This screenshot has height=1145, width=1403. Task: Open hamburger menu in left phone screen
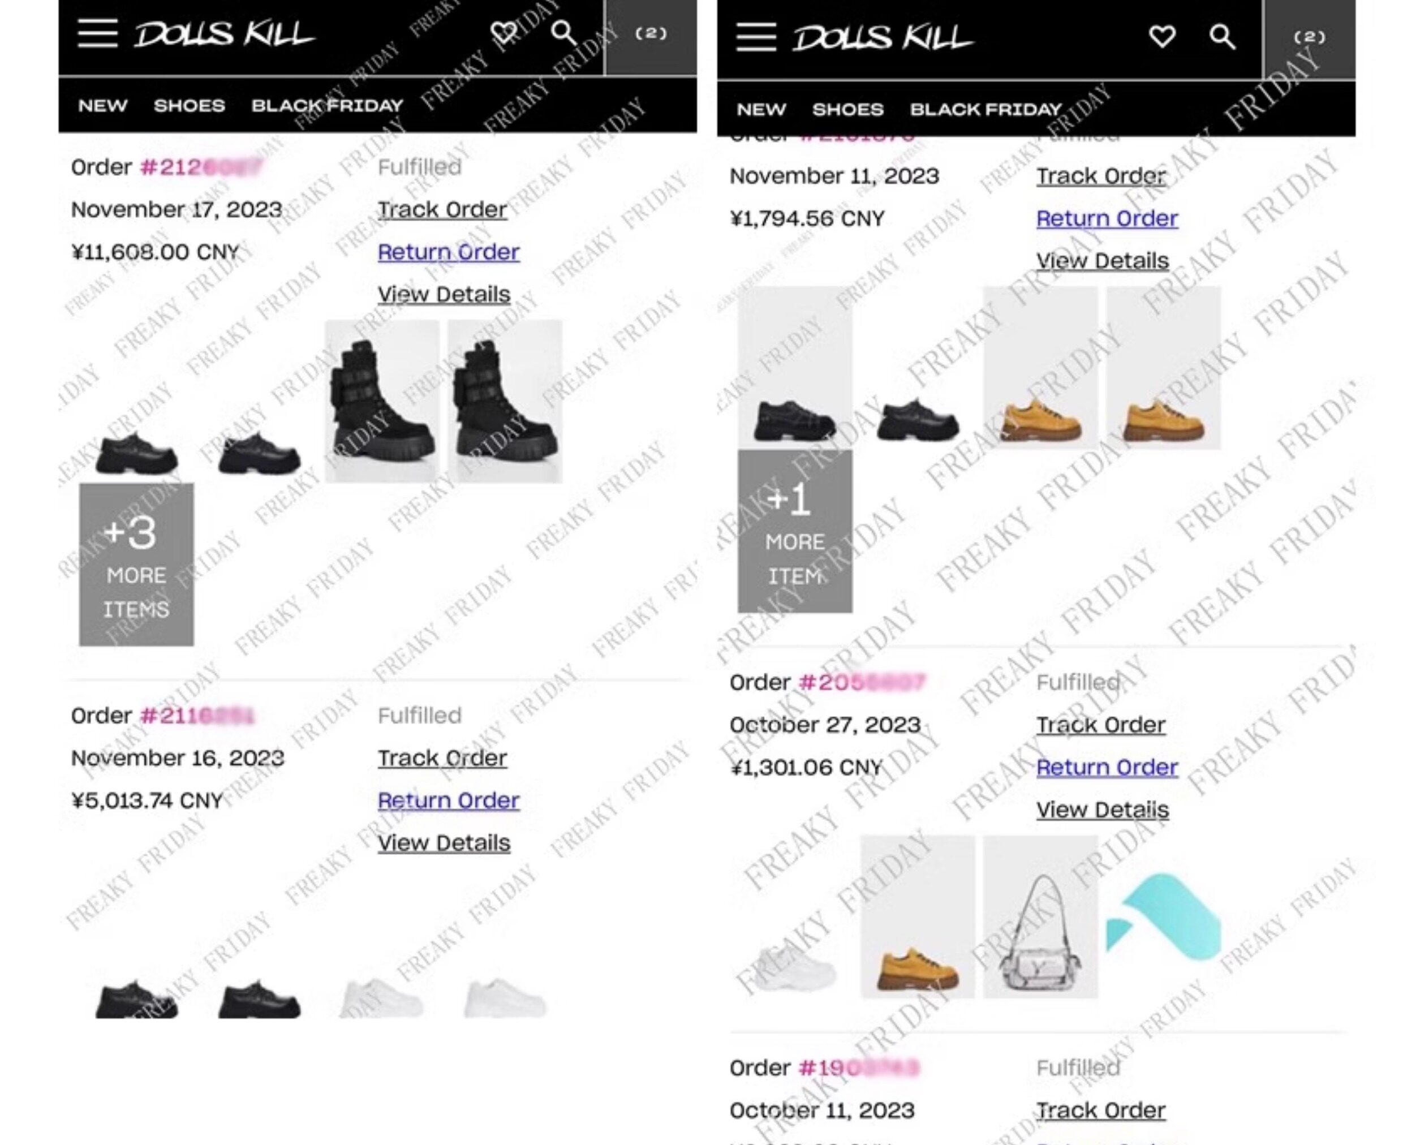[x=98, y=33]
